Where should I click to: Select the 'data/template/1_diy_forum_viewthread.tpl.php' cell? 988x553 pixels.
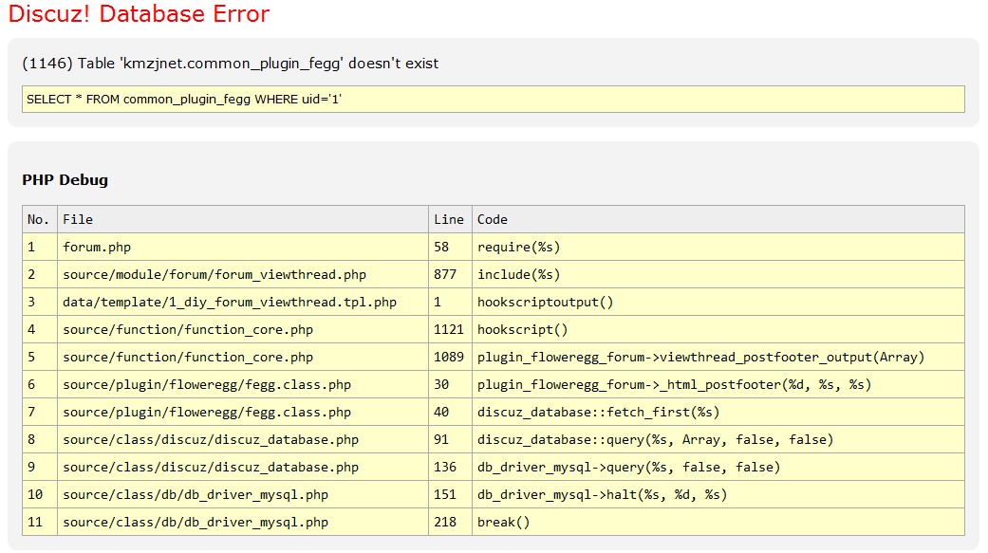tap(243, 303)
